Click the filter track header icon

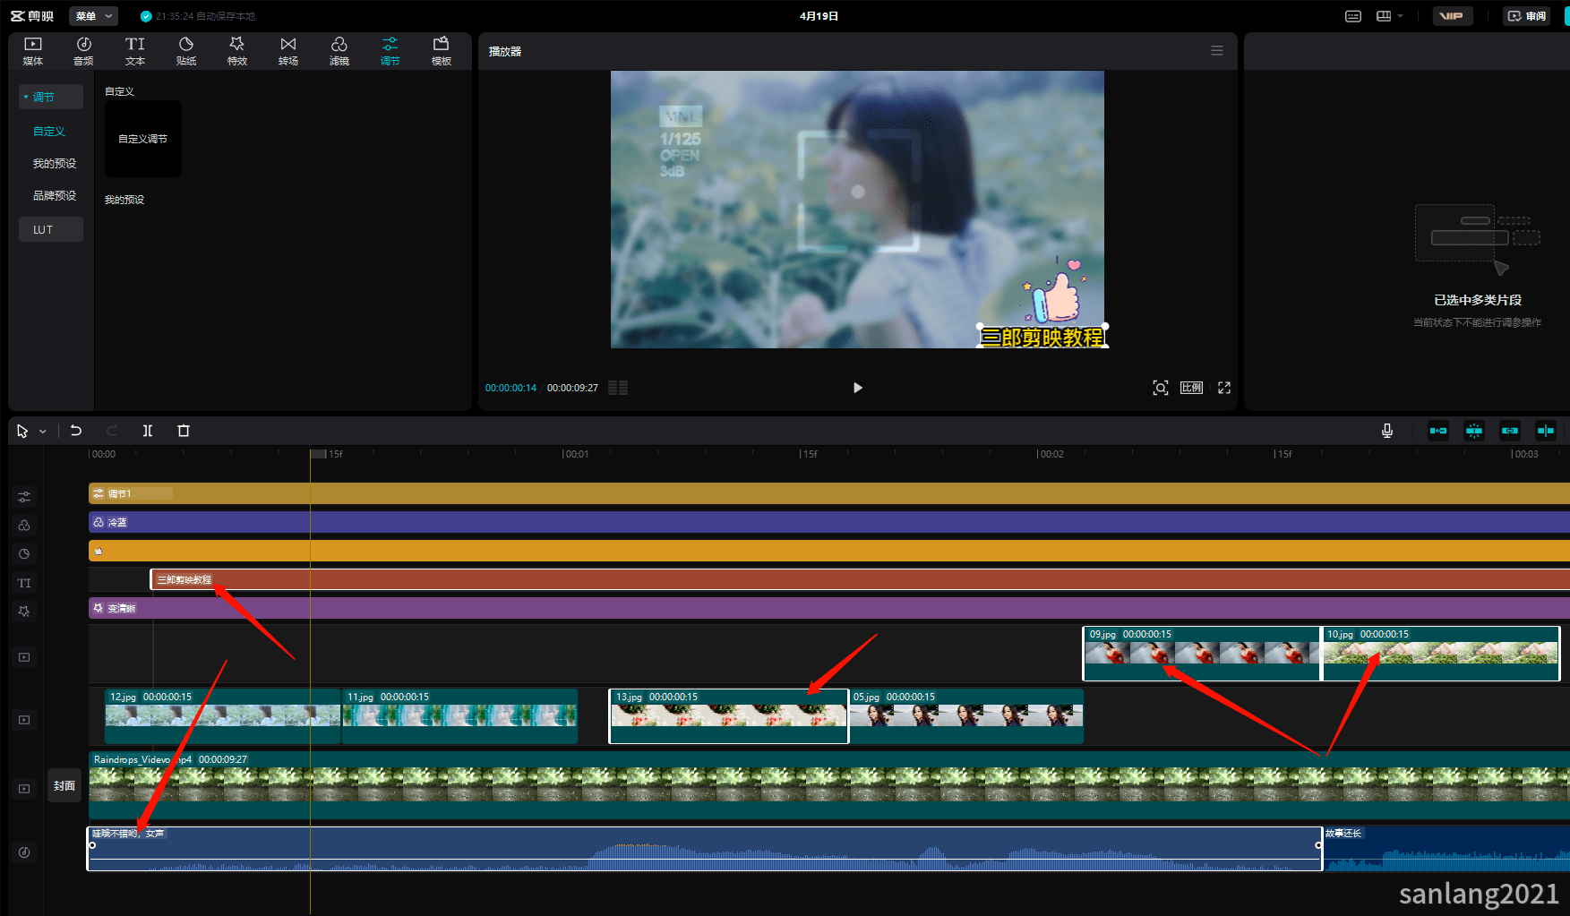point(24,525)
